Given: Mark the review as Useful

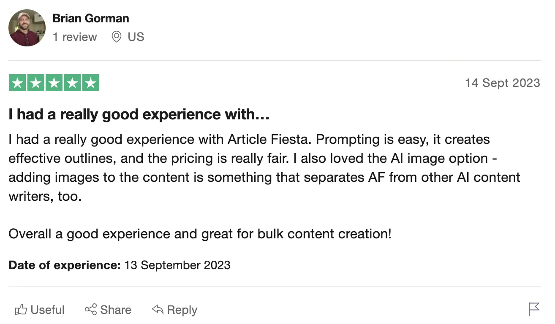Looking at the screenshot, I should 47,310.
